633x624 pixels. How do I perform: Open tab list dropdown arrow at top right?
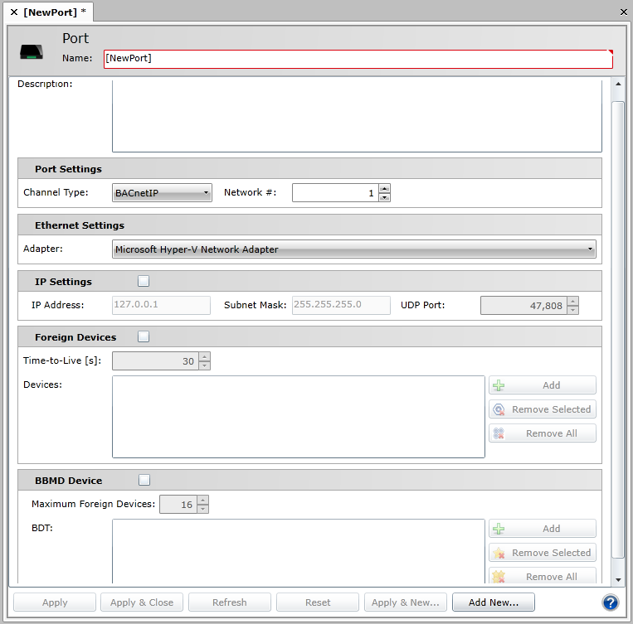pos(623,12)
